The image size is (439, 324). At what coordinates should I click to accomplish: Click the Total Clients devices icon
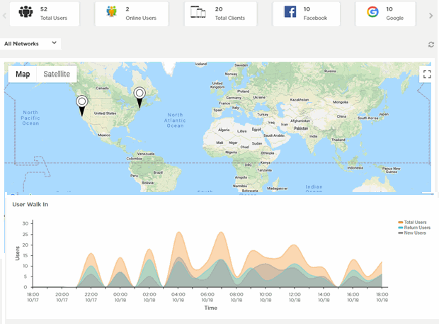(198, 12)
